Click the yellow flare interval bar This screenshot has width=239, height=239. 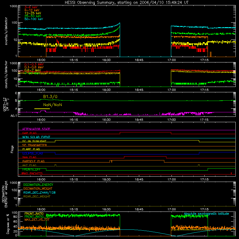42,109
